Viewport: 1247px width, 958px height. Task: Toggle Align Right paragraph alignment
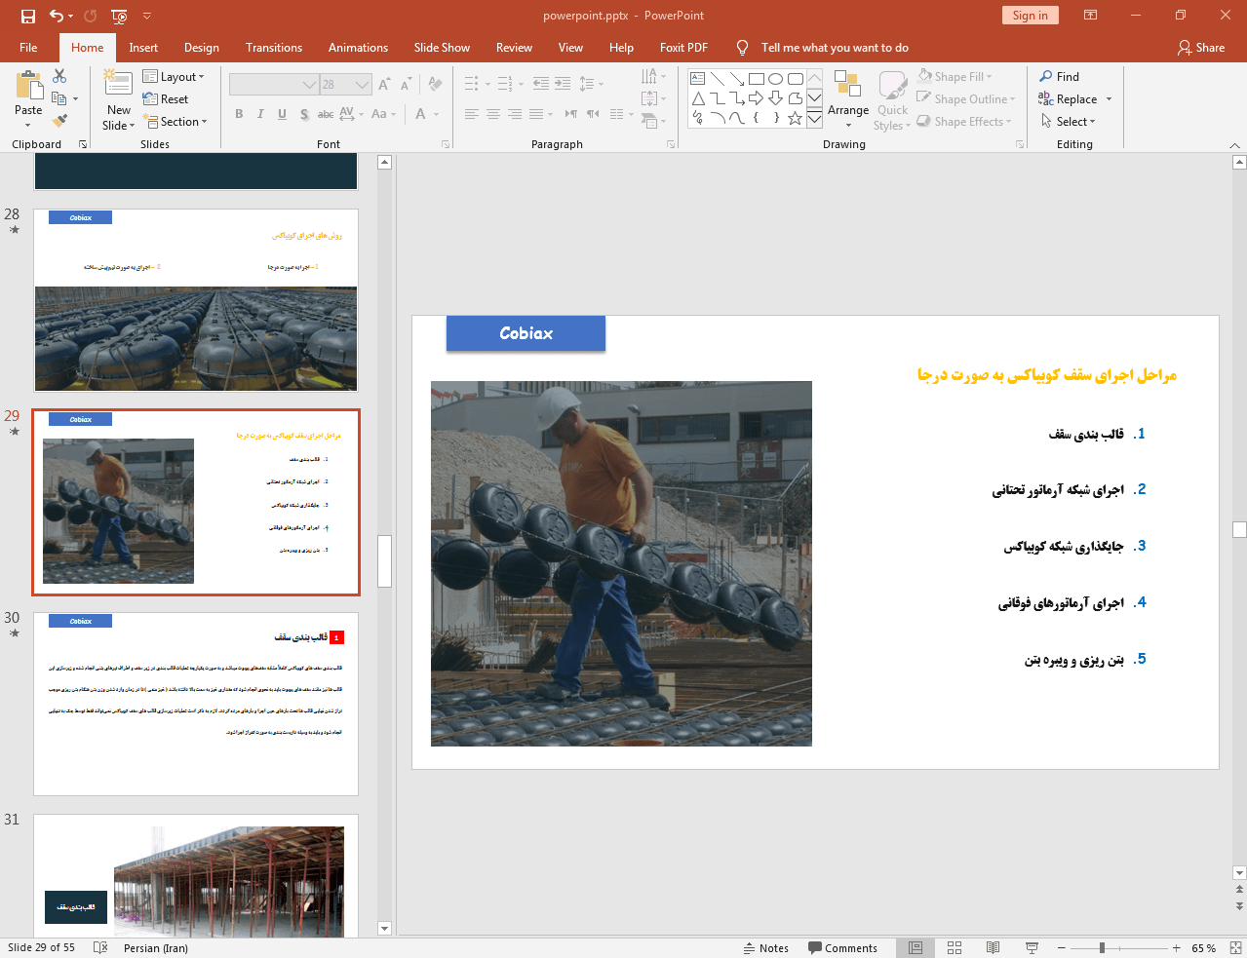514,114
